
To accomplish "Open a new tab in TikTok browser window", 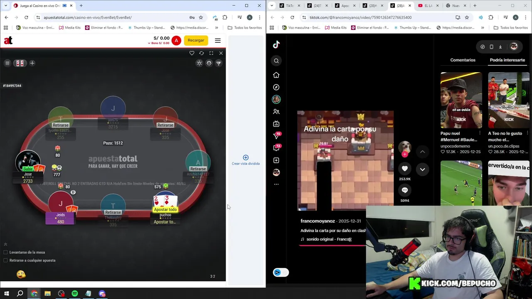I will click(475, 5).
